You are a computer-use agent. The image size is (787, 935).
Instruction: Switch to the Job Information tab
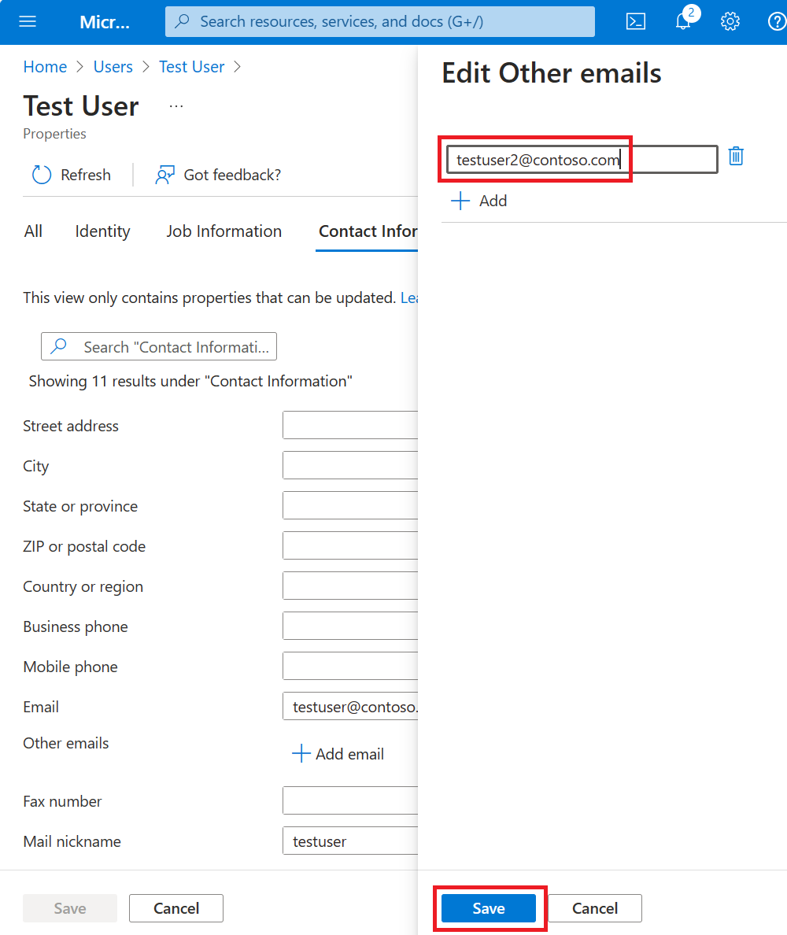(224, 231)
